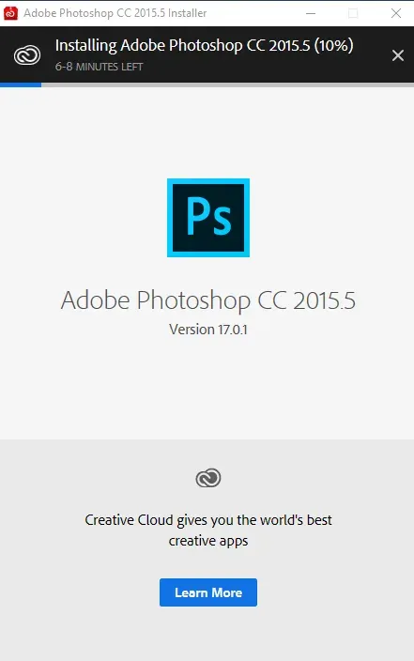This screenshot has height=661, width=414.
Task: Click the 'Adobe Photoshop CC 2015.5' product name
Action: 208,301
